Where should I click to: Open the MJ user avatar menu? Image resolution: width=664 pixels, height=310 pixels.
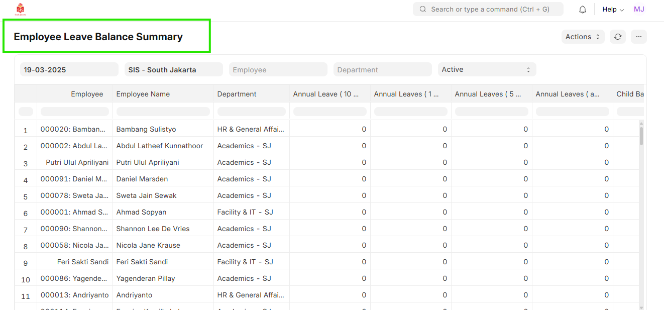(639, 10)
